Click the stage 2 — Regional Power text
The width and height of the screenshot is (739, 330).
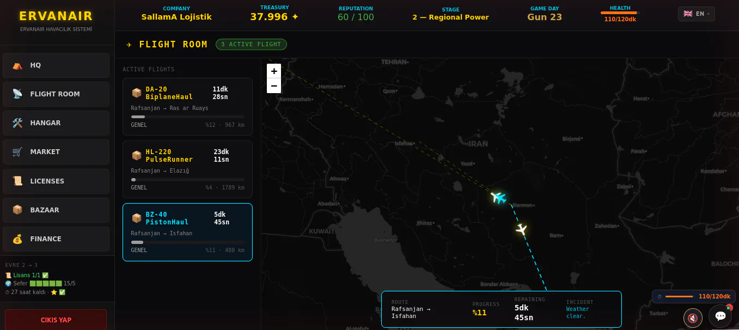450,17
